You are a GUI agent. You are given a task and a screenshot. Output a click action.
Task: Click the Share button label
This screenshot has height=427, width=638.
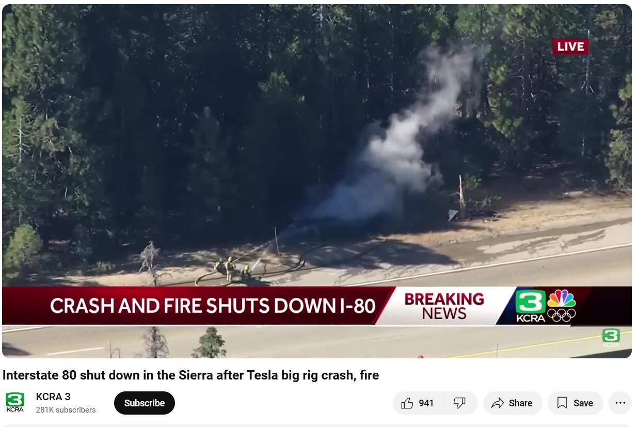(520, 403)
